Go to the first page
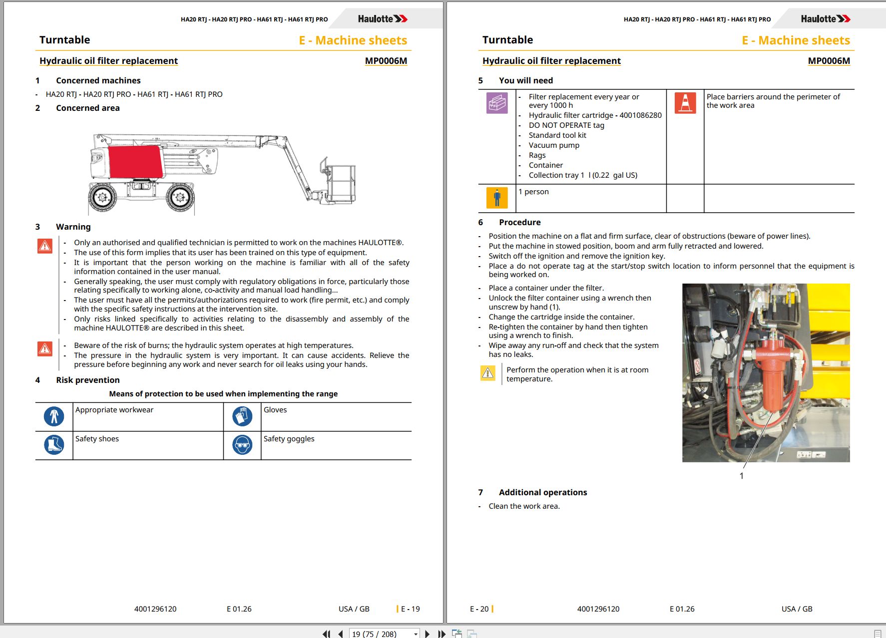Image resolution: width=886 pixels, height=638 pixels. (326, 634)
